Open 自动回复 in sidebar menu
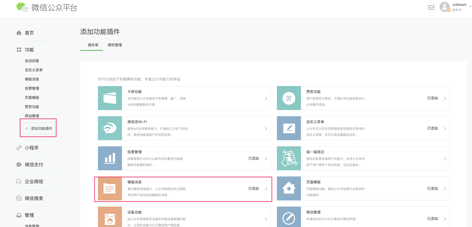The image size is (472, 227). 32,61
